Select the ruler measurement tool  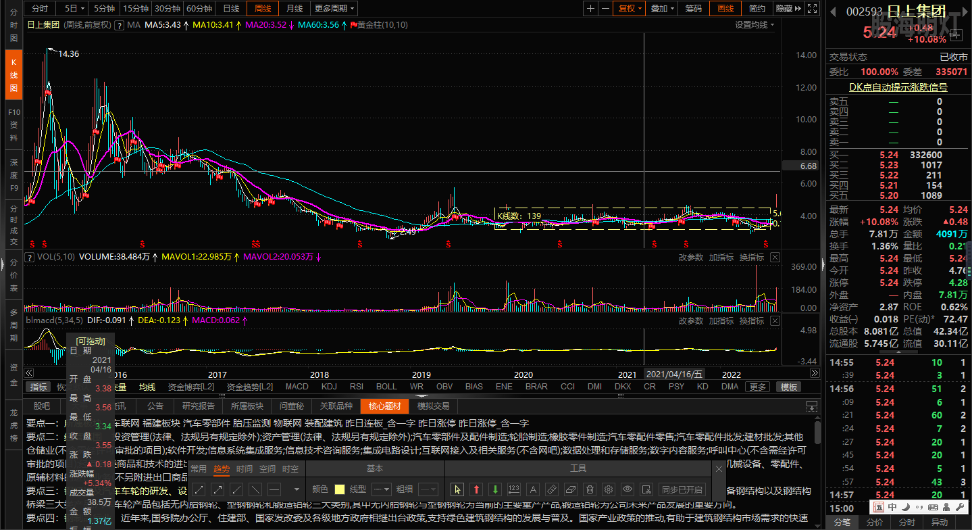552,489
